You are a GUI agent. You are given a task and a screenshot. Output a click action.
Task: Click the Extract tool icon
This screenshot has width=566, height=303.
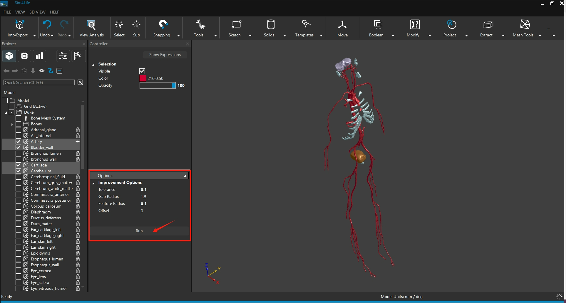click(488, 25)
